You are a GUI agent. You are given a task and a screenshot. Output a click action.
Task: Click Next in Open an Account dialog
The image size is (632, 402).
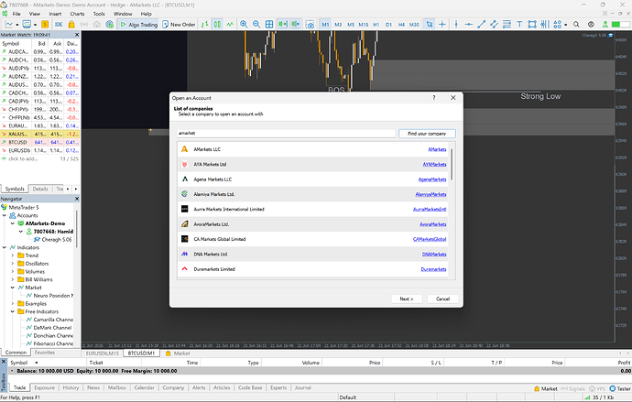click(407, 299)
